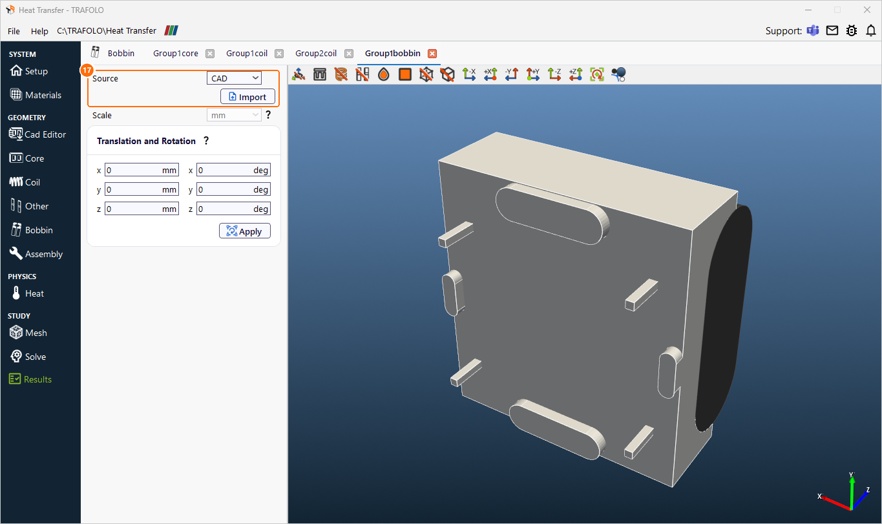Go to Assembly in the sidebar
This screenshot has width=882, height=524.
(x=36, y=254)
